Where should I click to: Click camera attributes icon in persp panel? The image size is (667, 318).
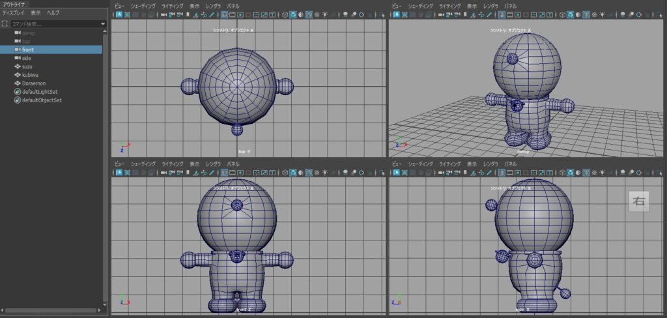458,14
